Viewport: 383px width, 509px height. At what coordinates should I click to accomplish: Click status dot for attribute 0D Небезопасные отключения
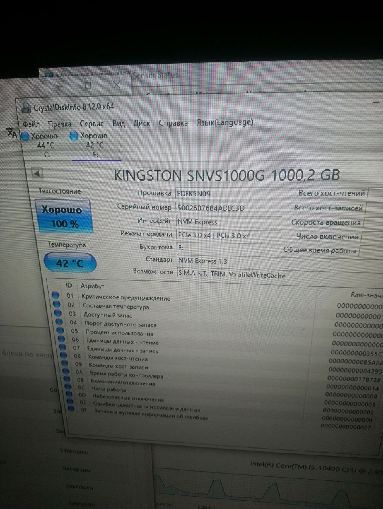click(x=70, y=394)
